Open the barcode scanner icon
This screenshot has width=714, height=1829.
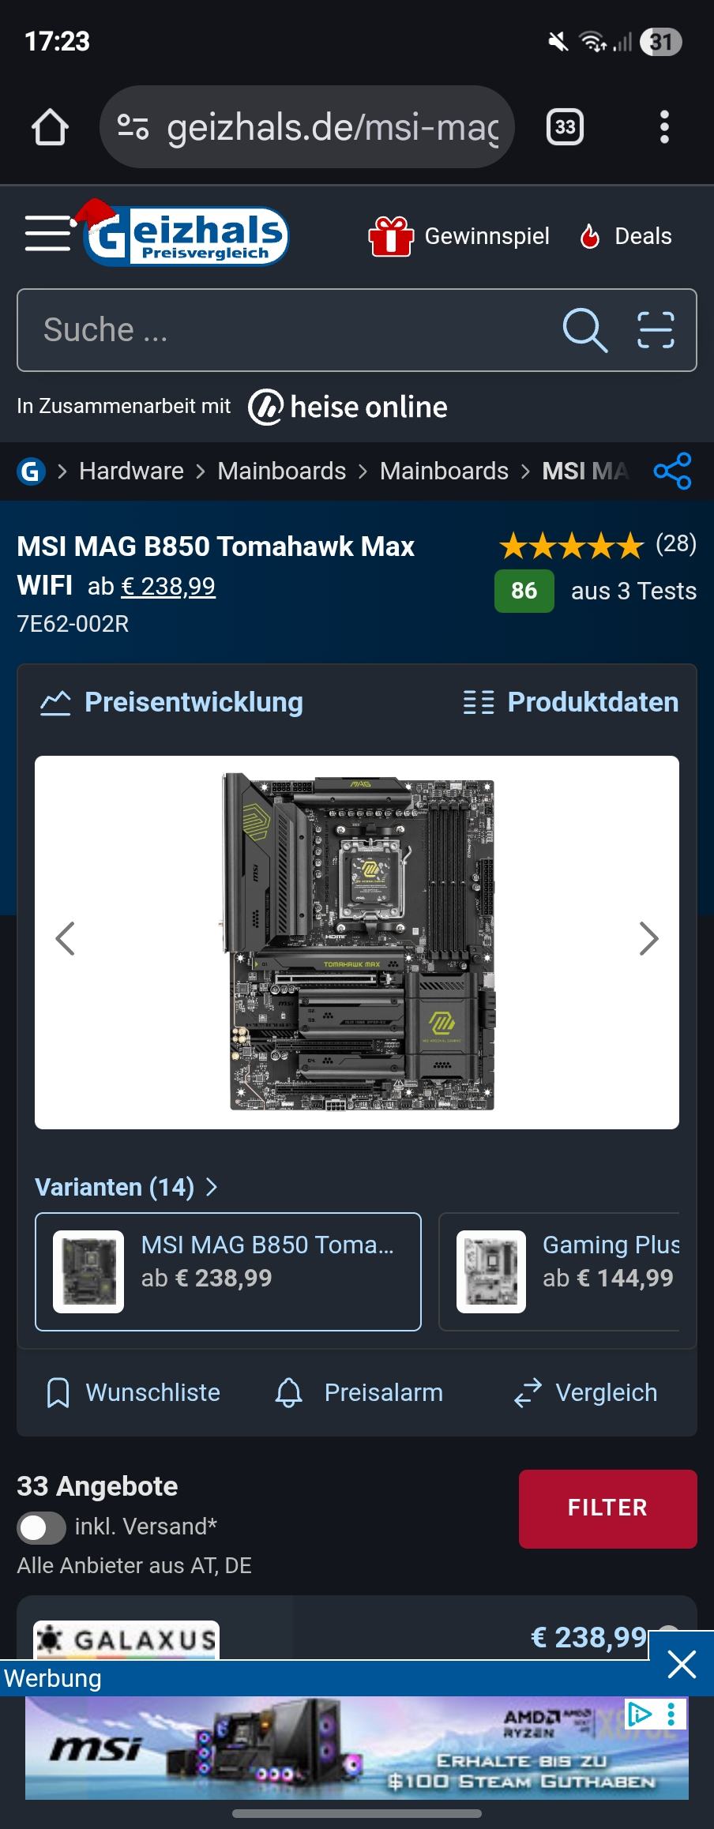(656, 330)
